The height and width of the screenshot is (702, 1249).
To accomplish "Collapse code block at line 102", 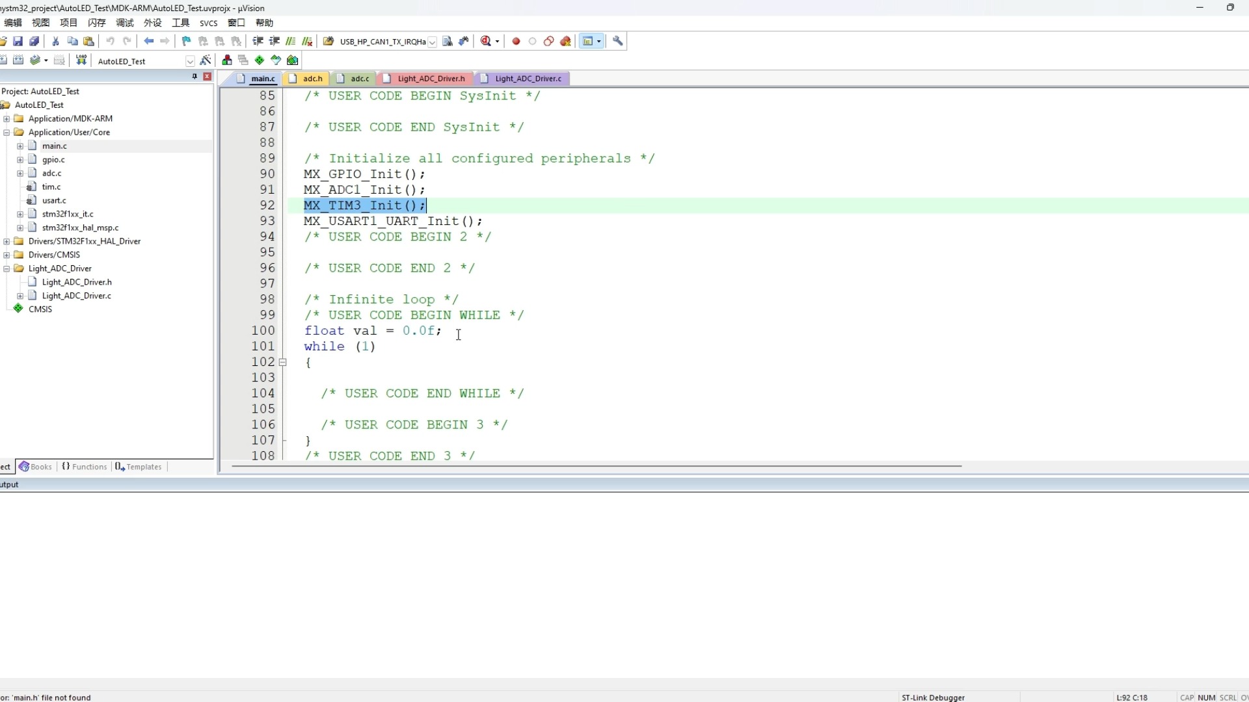I will 282,362.
